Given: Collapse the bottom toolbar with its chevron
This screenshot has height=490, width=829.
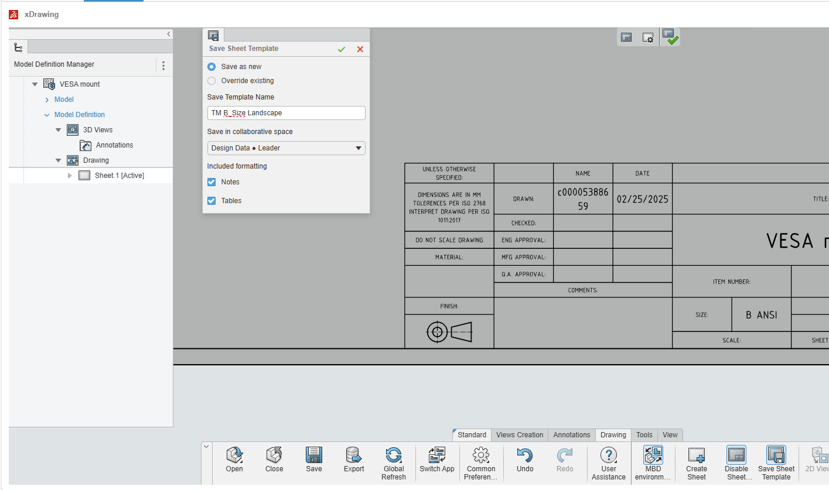Looking at the screenshot, I should [206, 446].
